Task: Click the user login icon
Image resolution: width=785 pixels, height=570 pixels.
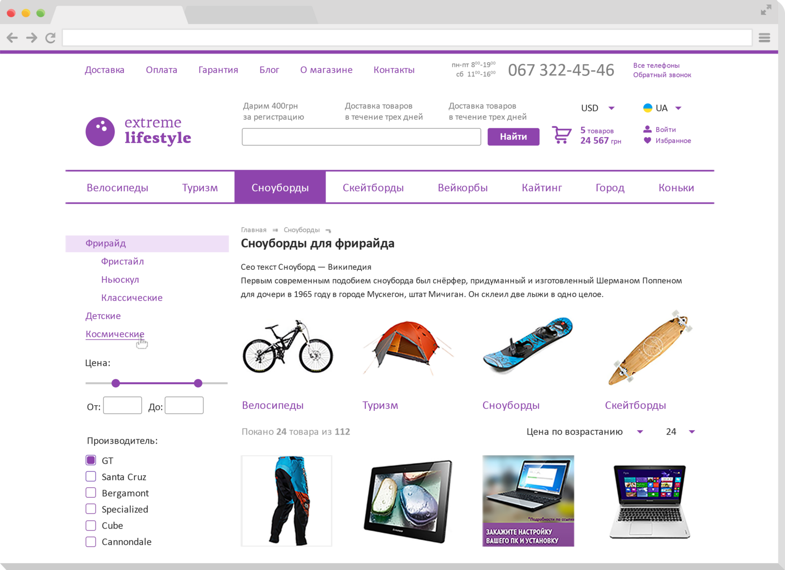Action: point(647,129)
